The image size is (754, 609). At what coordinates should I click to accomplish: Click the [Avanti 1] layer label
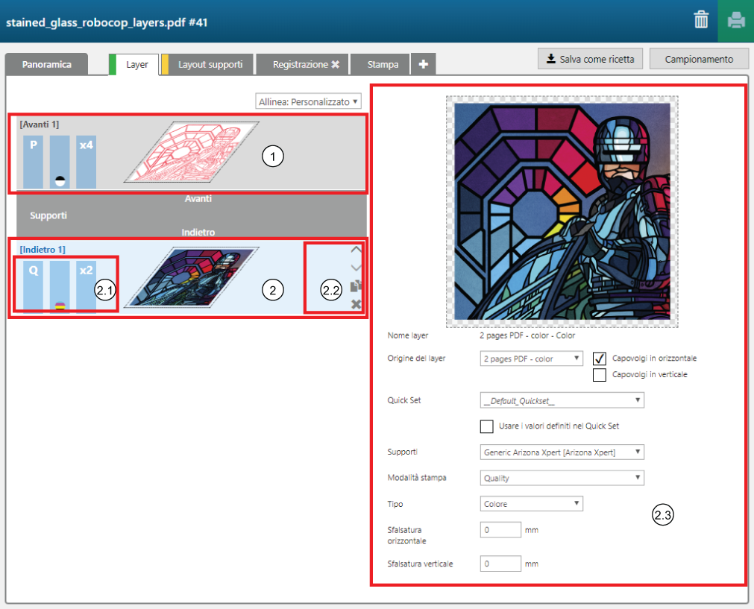(x=39, y=124)
